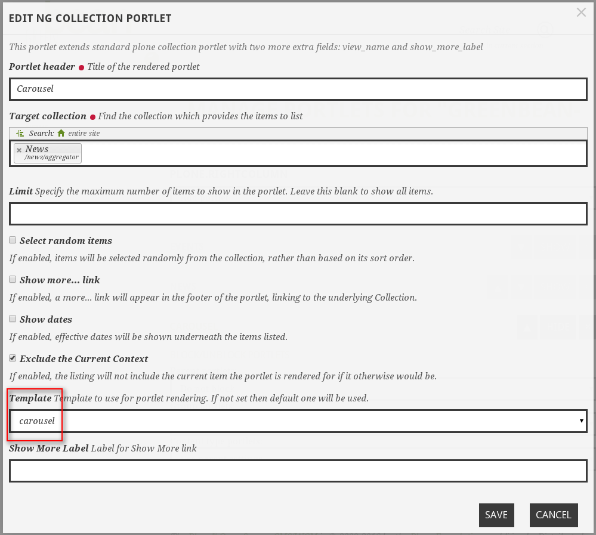The image size is (596, 535).
Task: Click the 'Show dates' label text
Action: coord(46,320)
